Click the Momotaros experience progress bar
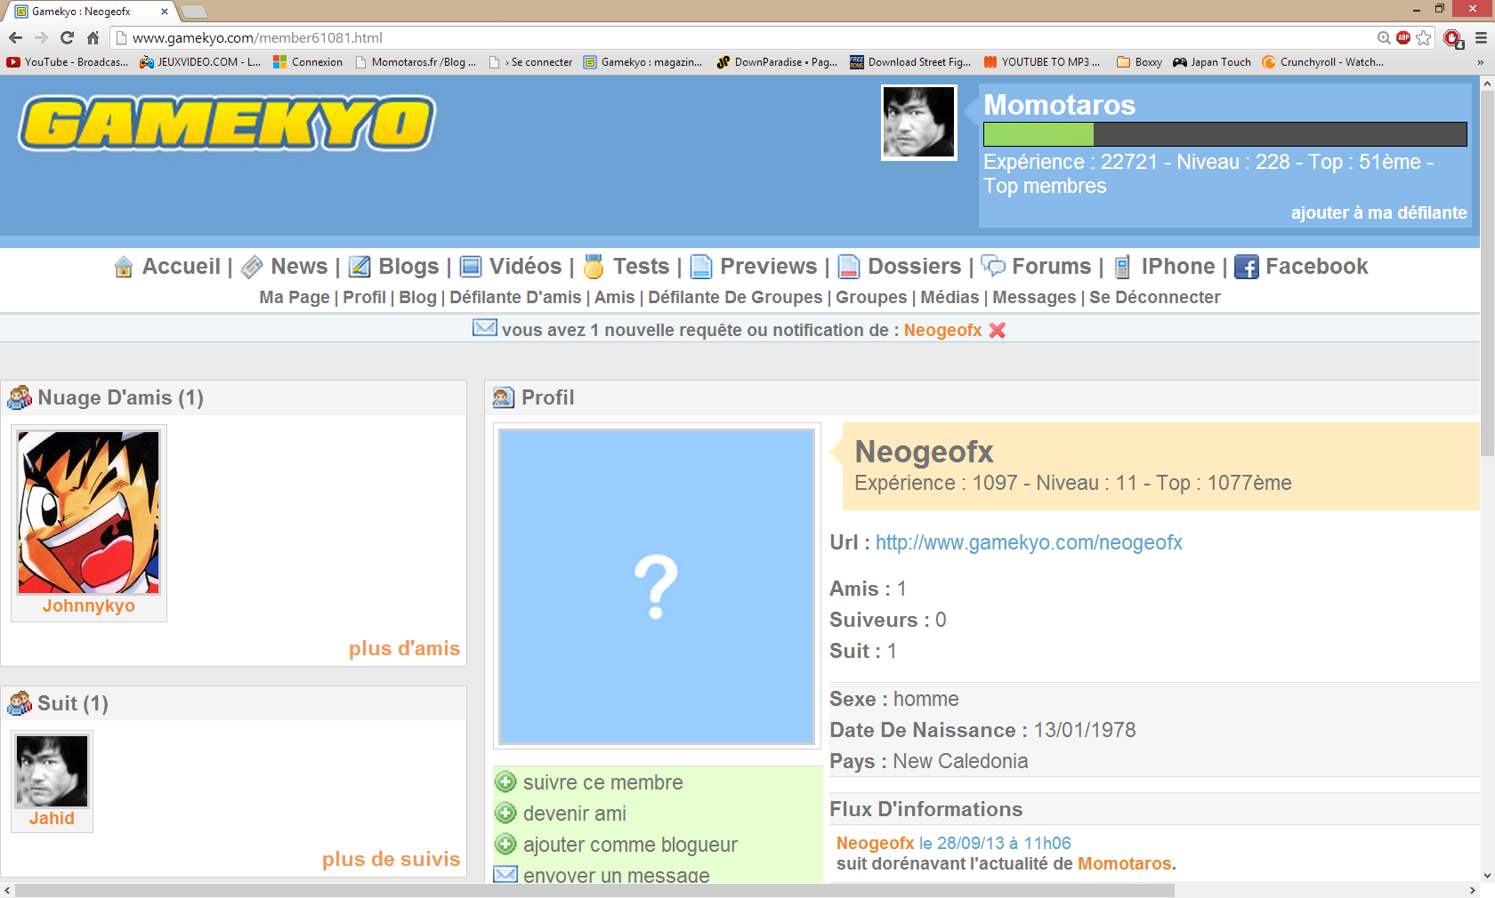This screenshot has width=1495, height=898. pos(1224,134)
